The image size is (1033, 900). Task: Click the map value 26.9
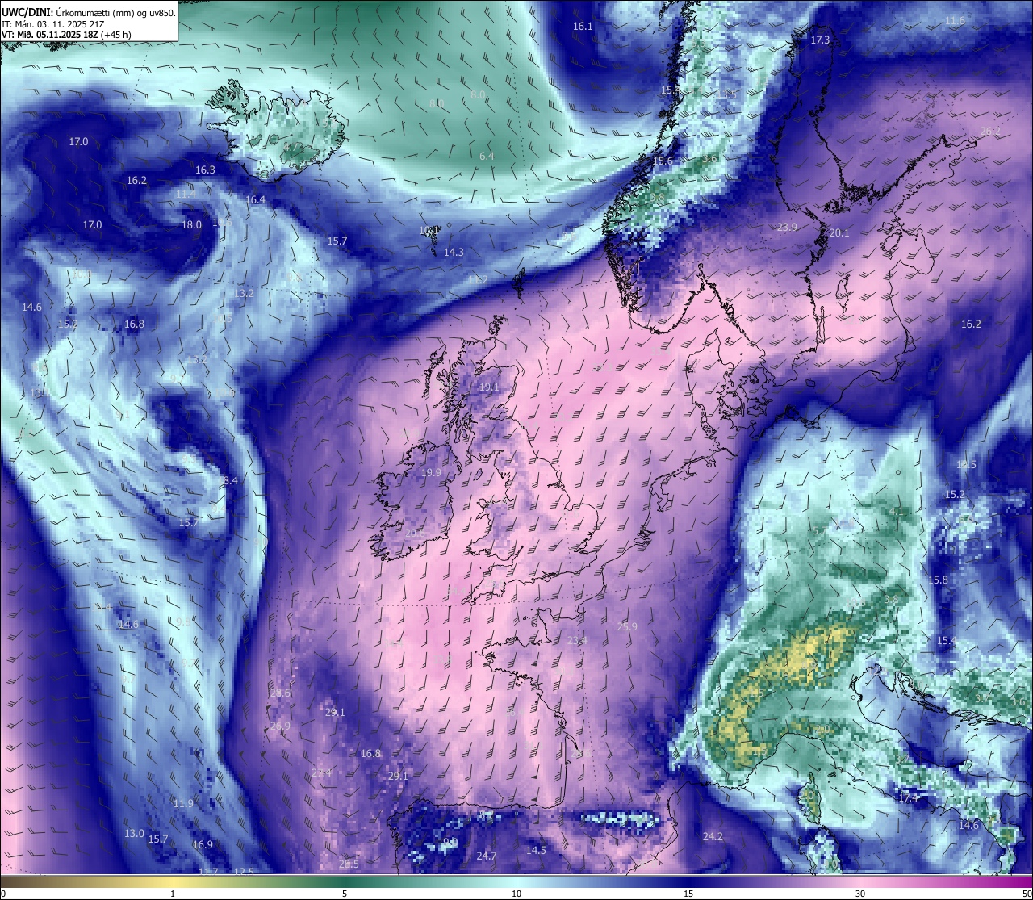pos(280,726)
